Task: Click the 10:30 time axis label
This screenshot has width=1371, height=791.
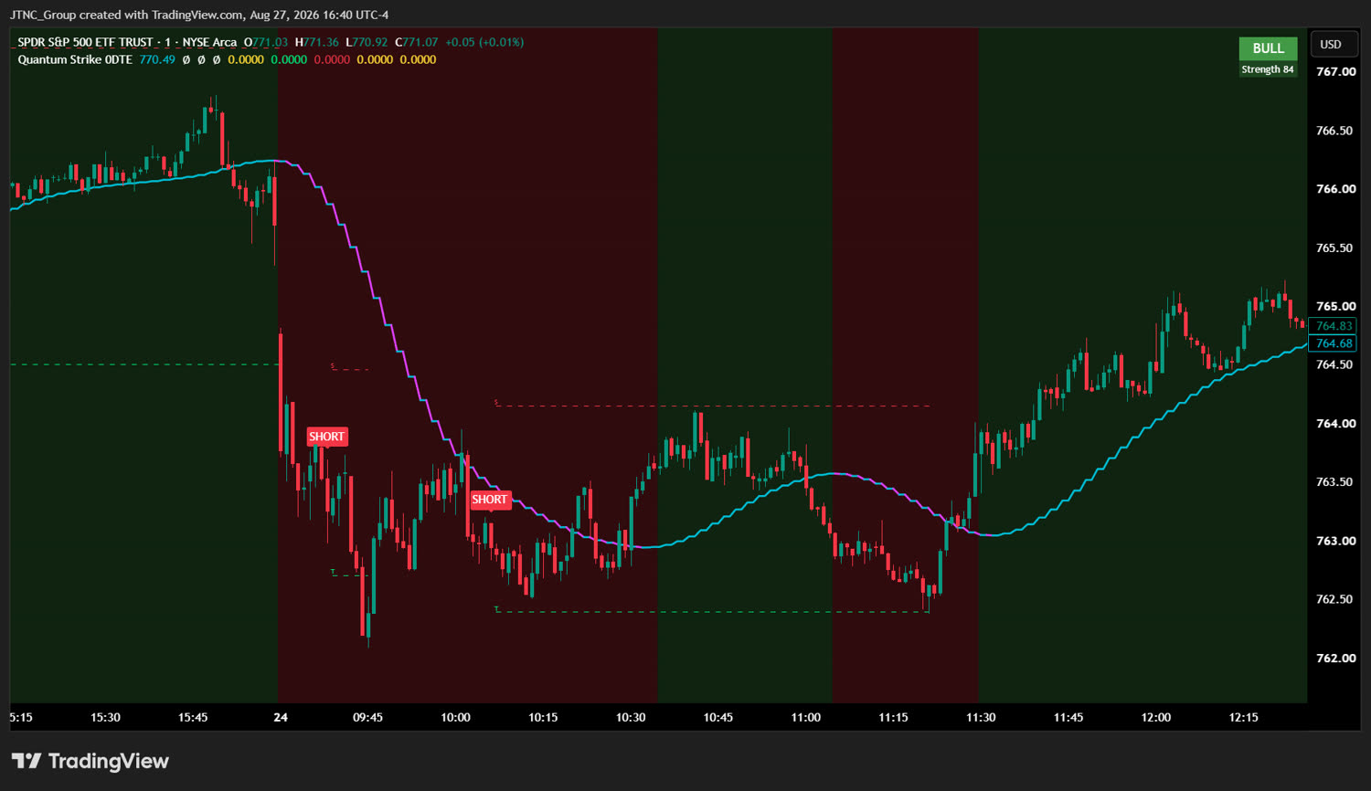Action: (631, 717)
